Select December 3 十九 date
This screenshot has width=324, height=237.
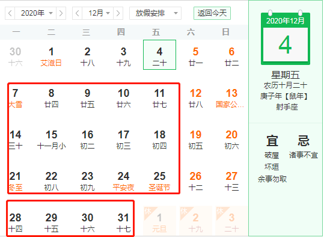point(124,57)
